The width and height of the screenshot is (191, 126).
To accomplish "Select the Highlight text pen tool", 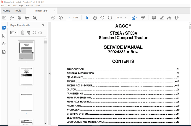I will click(x=161, y=18).
